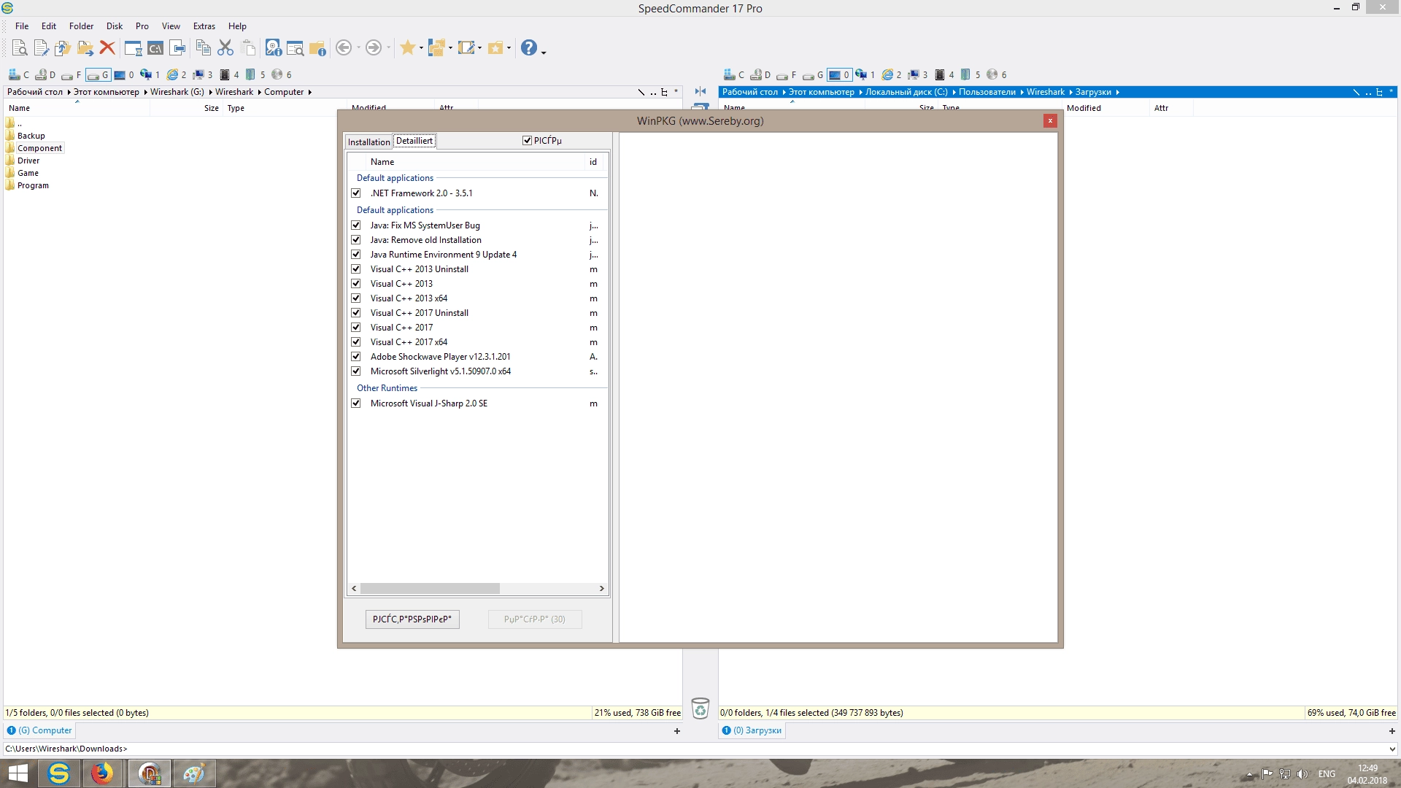
Task: Click network icon 1 in left drive bar
Action: [x=150, y=74]
